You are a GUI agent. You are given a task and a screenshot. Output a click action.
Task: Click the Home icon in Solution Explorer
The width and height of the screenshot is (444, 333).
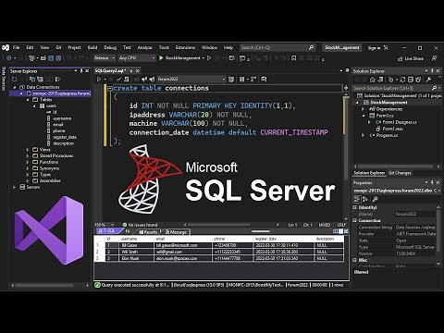coord(373,80)
